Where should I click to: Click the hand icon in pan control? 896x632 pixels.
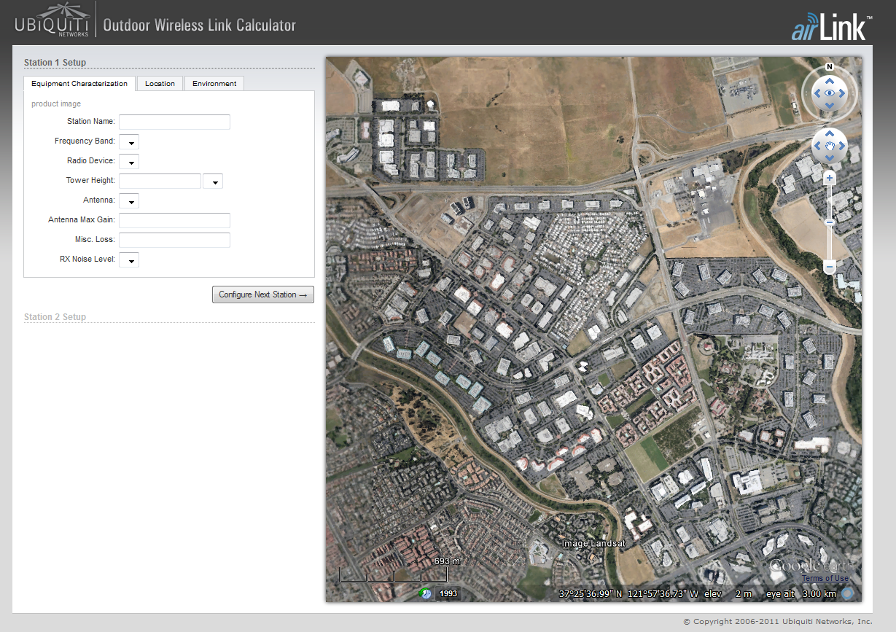(x=830, y=147)
